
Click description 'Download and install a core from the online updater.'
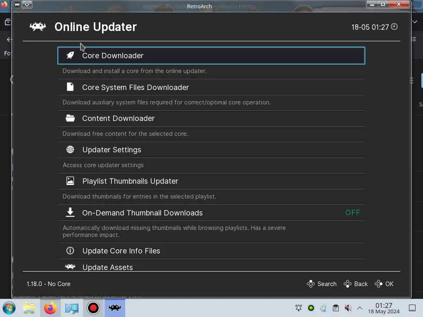pyautogui.click(x=135, y=71)
